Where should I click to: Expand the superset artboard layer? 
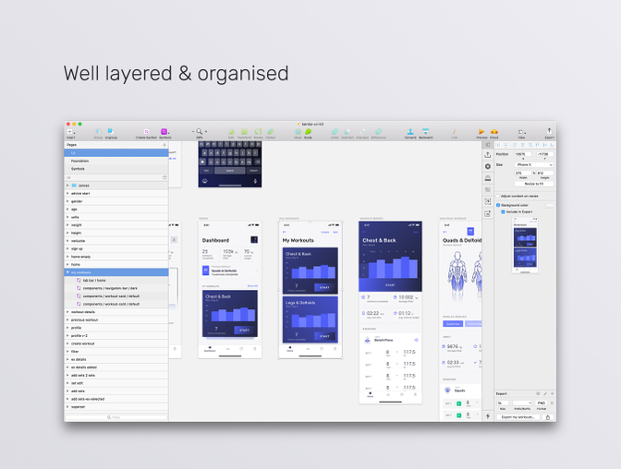tap(67, 407)
